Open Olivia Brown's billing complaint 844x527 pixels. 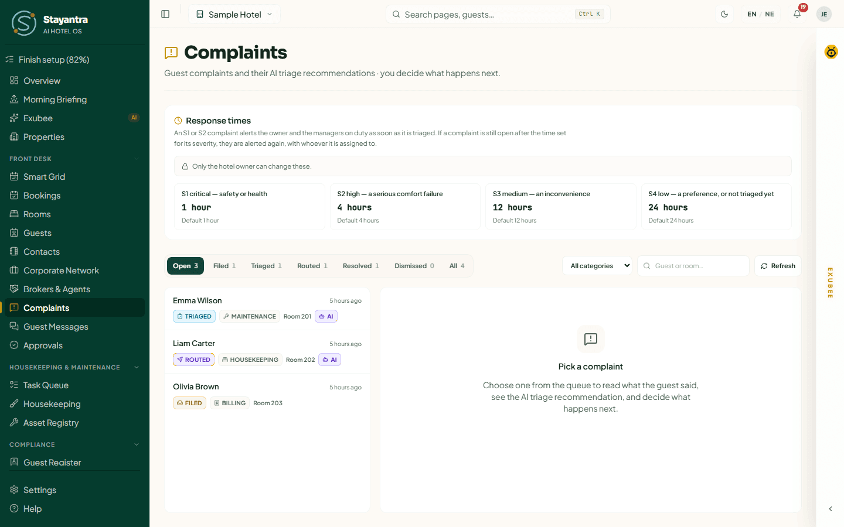(x=267, y=395)
